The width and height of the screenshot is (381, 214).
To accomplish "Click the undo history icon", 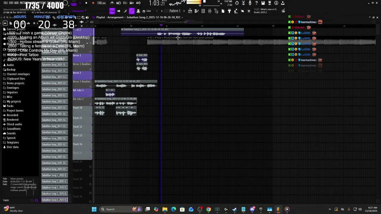I will click(x=237, y=3).
